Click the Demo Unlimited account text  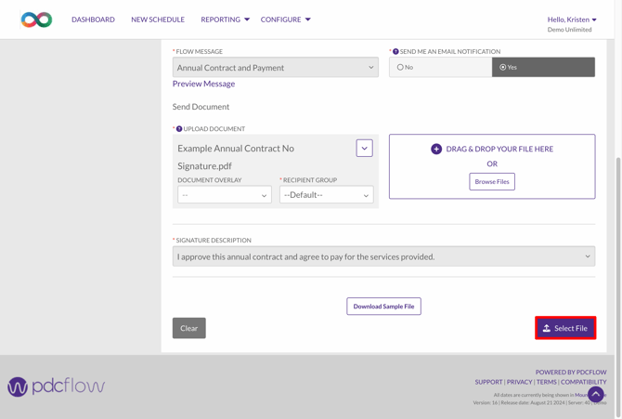pos(569,30)
